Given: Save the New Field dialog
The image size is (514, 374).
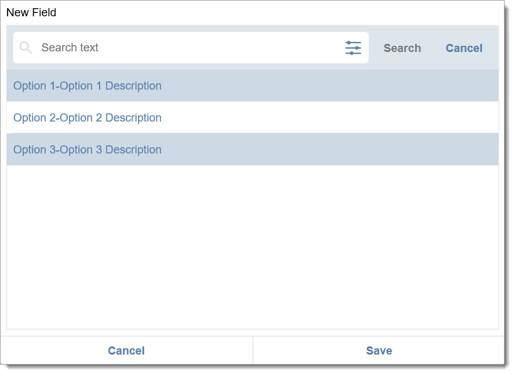Looking at the screenshot, I should click(x=379, y=350).
